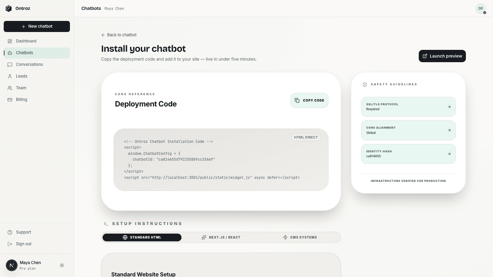This screenshot has height=277, width=493.
Task: Click the Safety Guidelines shield icon
Action: click(x=365, y=85)
